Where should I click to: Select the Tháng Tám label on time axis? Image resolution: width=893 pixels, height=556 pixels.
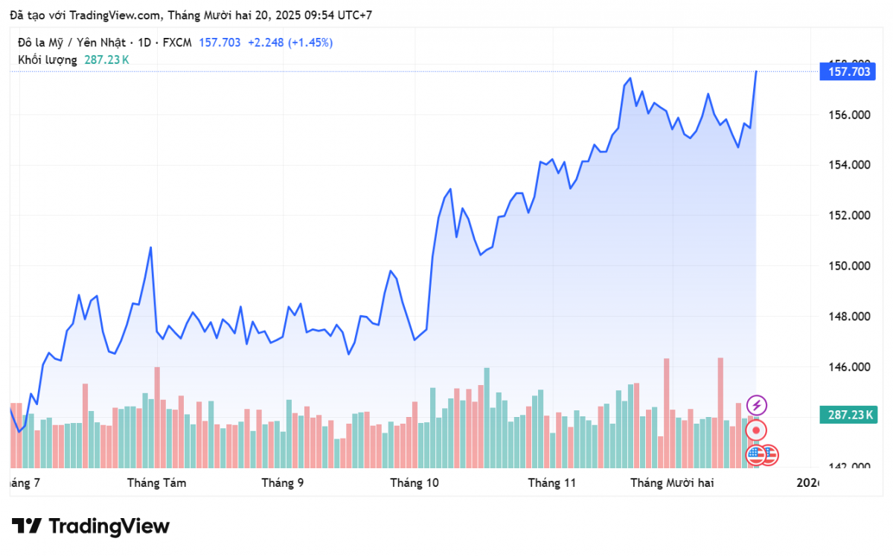click(x=156, y=483)
